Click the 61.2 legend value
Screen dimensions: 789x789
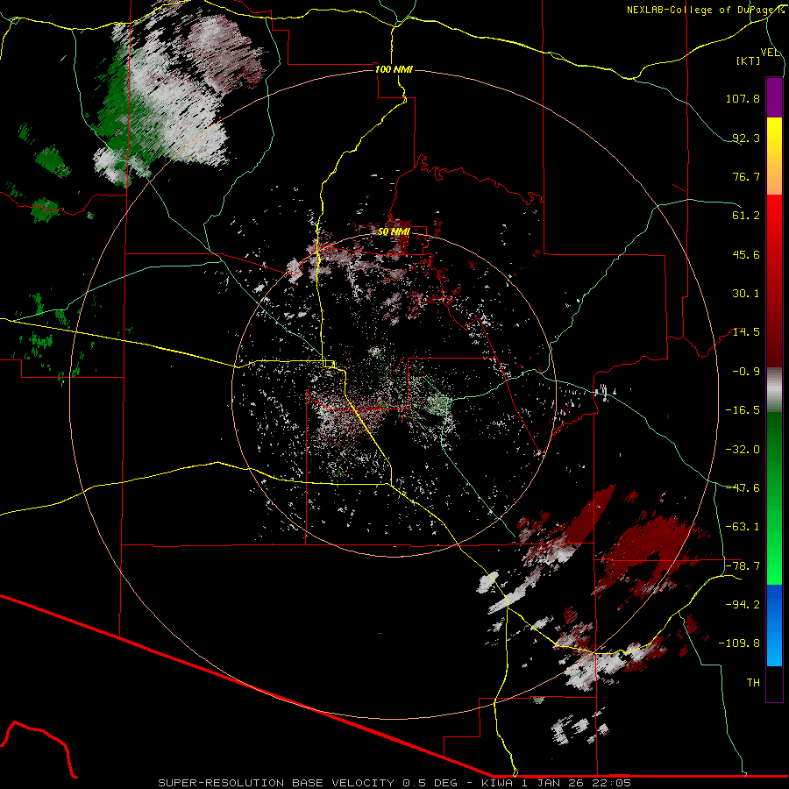click(x=746, y=216)
